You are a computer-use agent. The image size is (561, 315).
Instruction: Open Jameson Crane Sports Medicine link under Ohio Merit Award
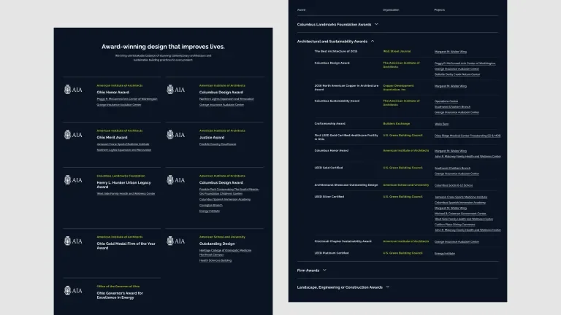[123, 144]
